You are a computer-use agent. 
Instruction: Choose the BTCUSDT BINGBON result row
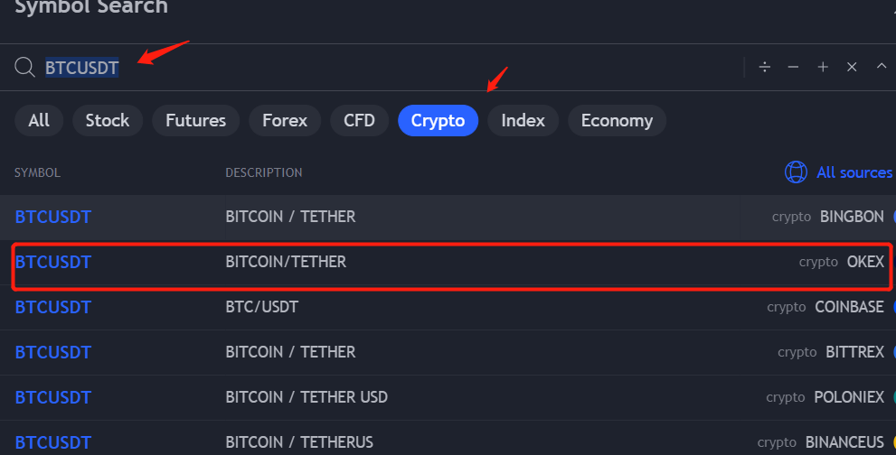(x=448, y=217)
